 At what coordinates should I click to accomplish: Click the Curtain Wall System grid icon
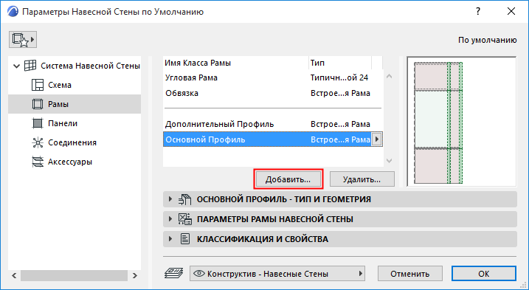tap(30, 66)
